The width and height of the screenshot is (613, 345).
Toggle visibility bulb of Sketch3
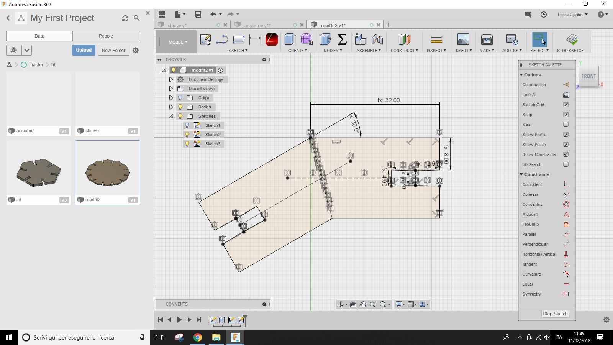pos(187,144)
